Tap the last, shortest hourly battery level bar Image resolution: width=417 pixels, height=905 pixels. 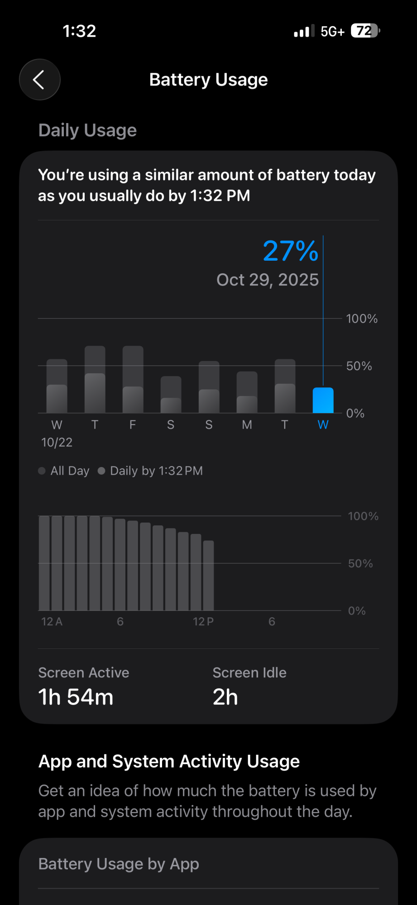click(x=208, y=576)
